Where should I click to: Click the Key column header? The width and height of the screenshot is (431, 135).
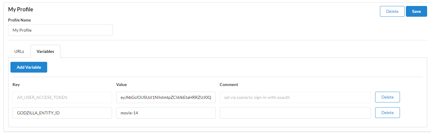[16, 85]
